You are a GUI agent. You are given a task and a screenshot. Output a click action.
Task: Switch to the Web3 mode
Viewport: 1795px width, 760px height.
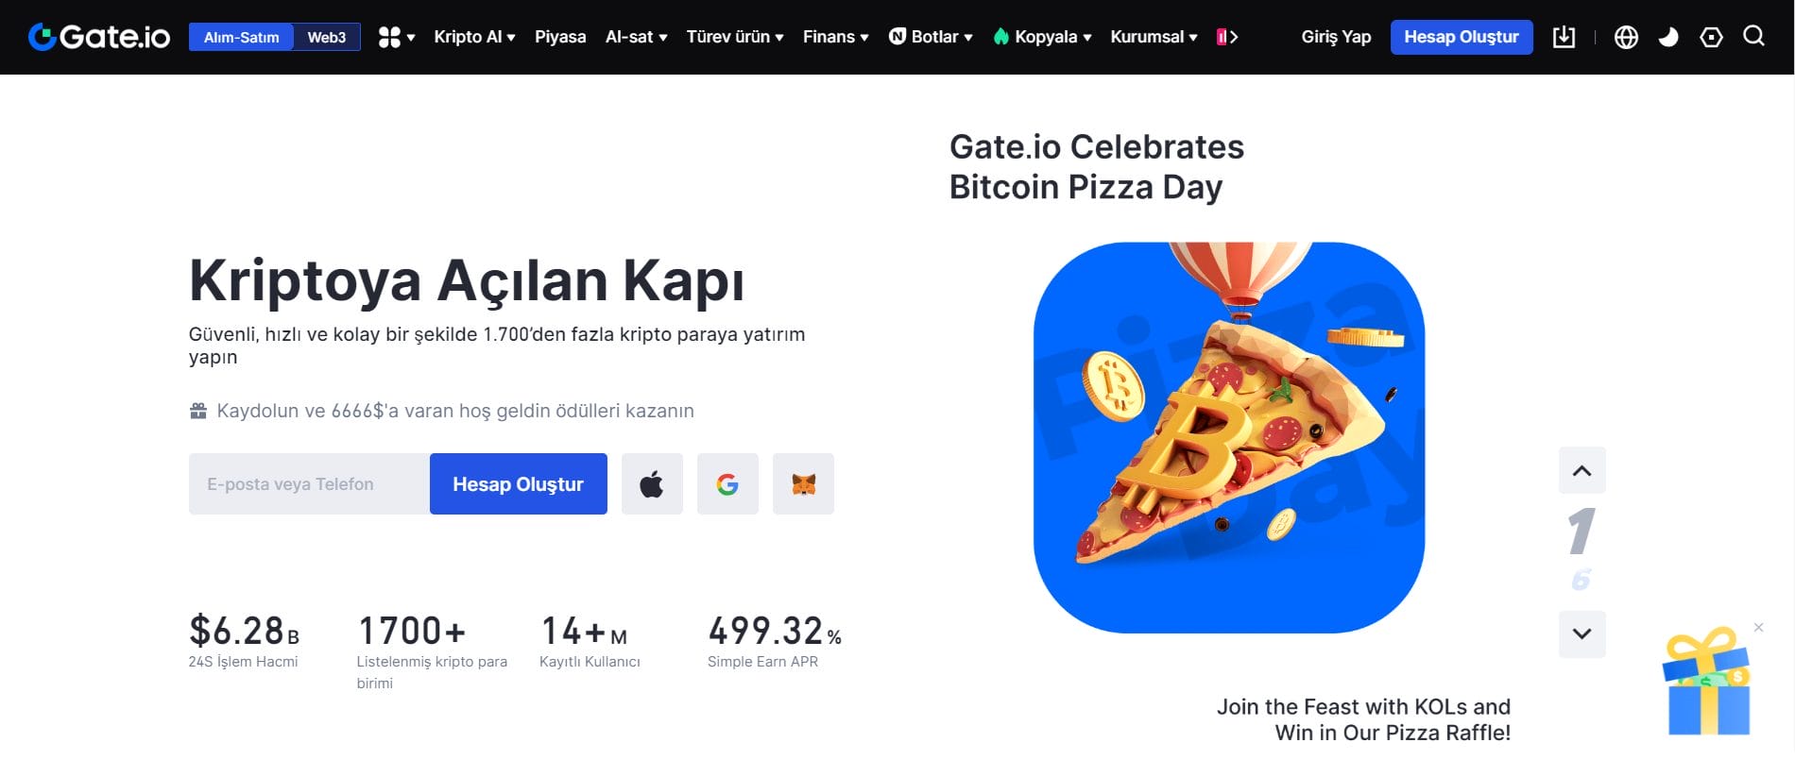[327, 37]
